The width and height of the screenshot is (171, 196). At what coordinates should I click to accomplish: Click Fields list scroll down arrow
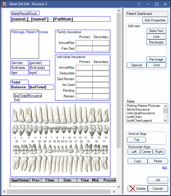pos(165,121)
